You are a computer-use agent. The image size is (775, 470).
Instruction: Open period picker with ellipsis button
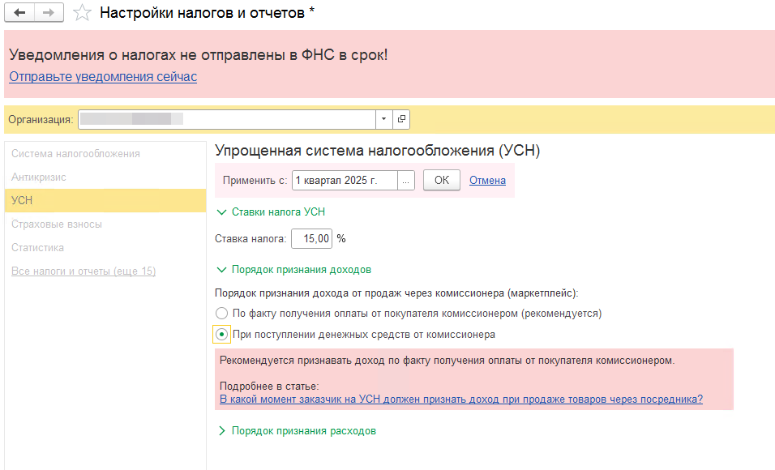406,181
